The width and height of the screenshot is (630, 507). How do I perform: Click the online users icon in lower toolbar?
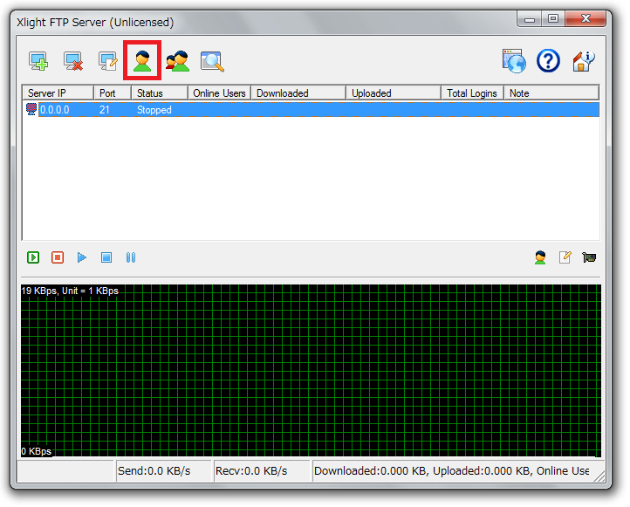click(540, 257)
